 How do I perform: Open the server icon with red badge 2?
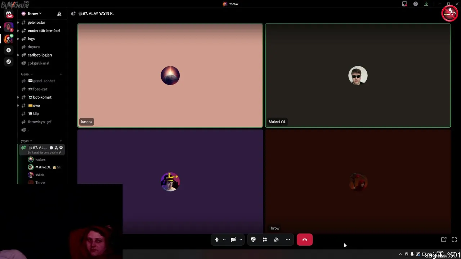tap(9, 27)
